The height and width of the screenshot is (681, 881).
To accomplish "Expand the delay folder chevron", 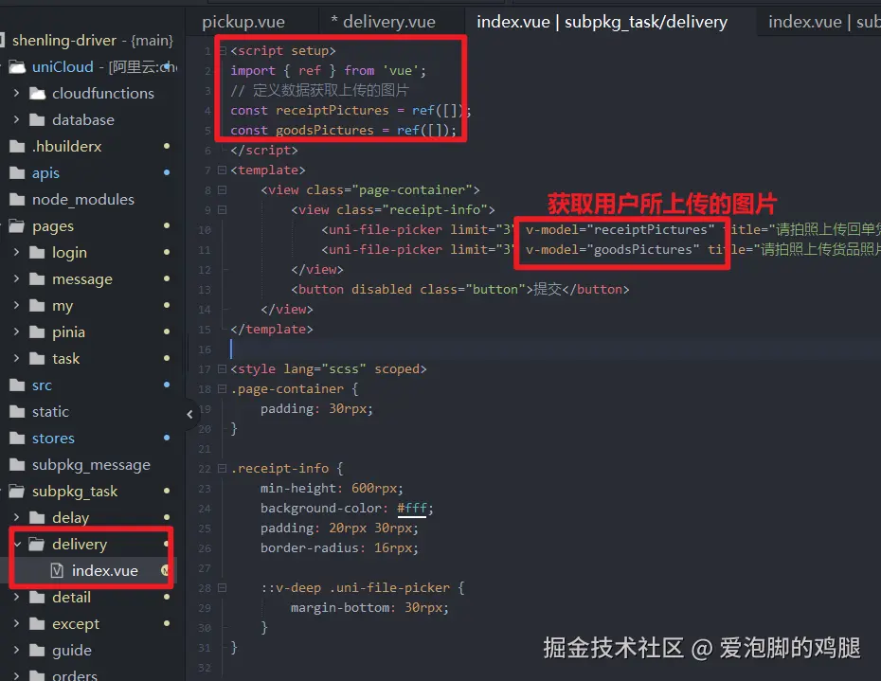I will click(x=16, y=517).
